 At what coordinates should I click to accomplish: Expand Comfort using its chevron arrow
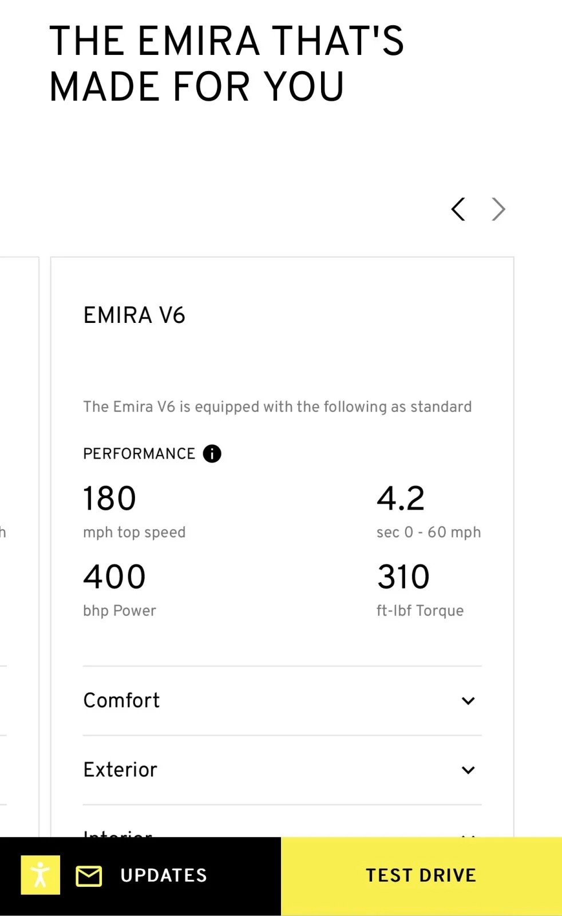[x=468, y=701]
